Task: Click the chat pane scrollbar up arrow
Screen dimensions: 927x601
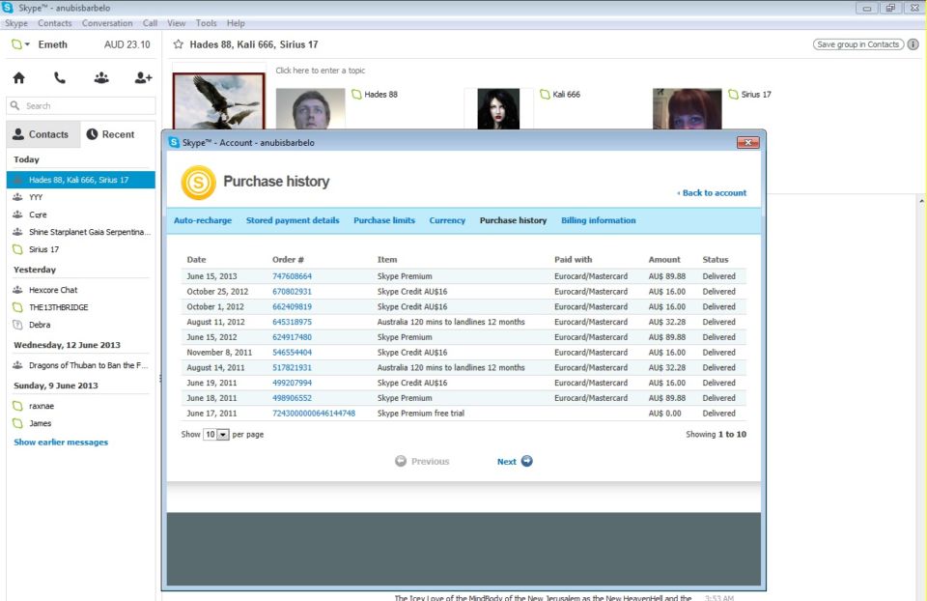Action: [921, 201]
